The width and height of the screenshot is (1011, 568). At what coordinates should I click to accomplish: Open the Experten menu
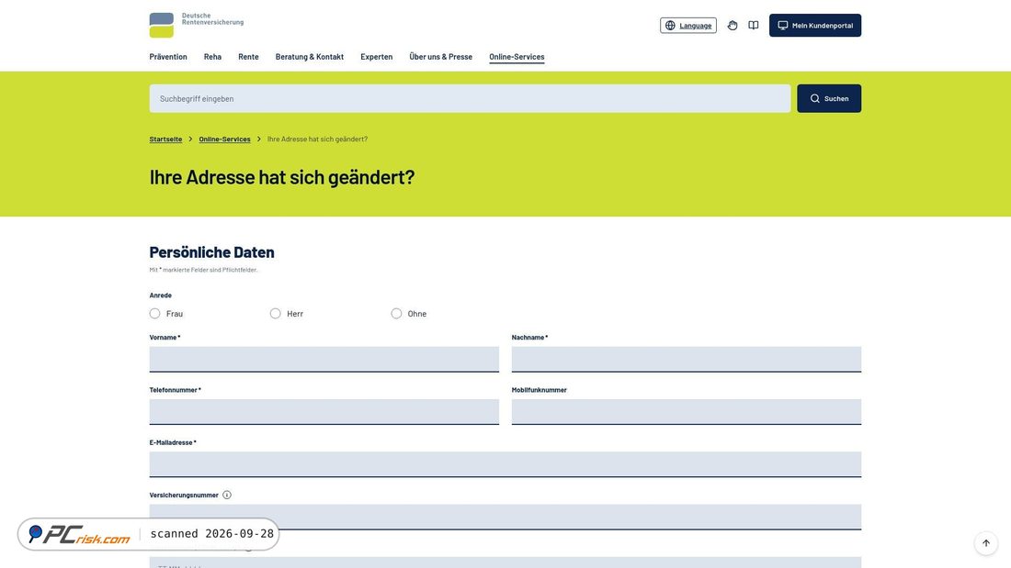coord(377,57)
